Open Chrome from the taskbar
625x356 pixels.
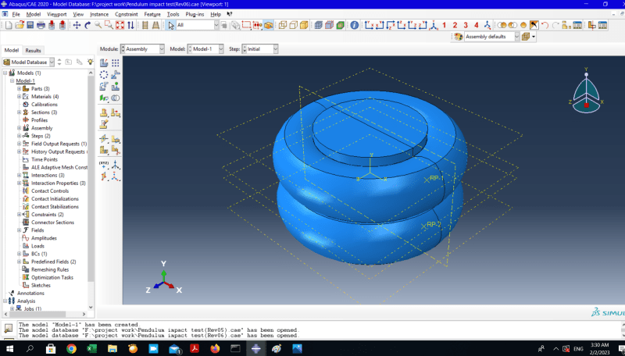tap(71, 349)
